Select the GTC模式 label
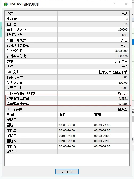Viewport: 134px width, 179px height. [12, 72]
